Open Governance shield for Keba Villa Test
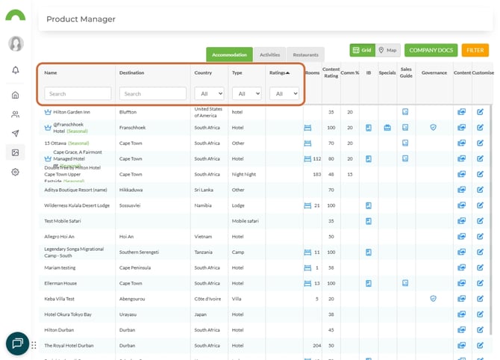 (x=433, y=299)
